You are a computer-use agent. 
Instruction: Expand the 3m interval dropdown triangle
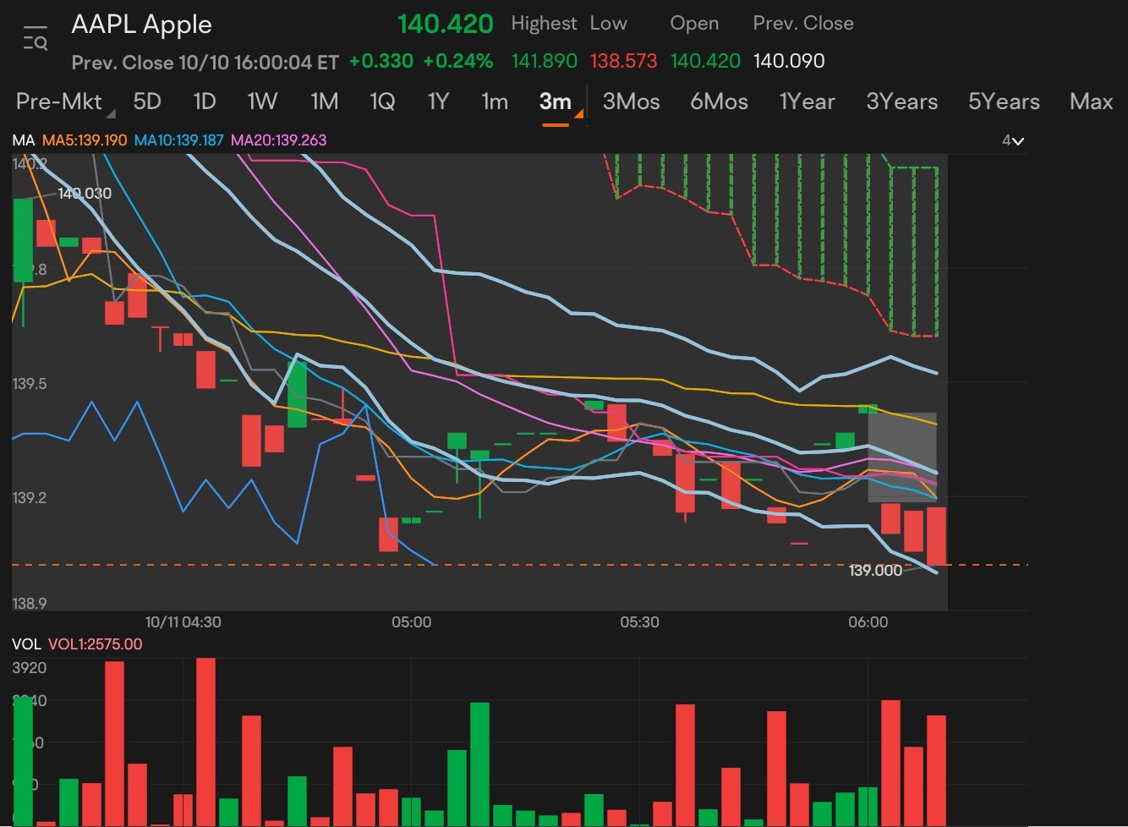click(579, 113)
